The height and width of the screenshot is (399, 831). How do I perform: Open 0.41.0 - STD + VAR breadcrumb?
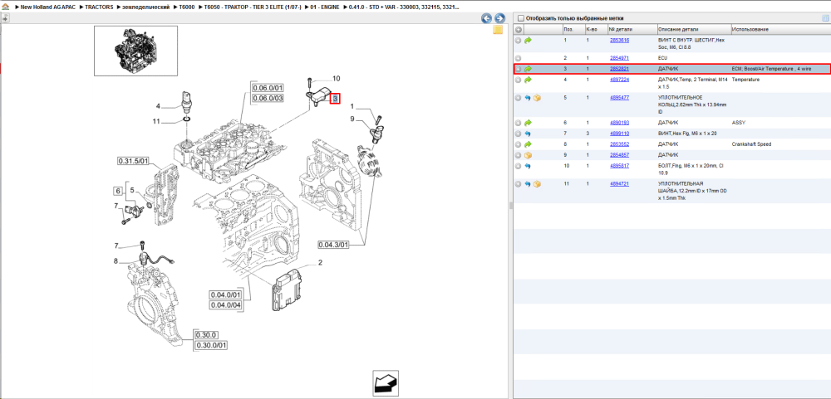point(404,8)
